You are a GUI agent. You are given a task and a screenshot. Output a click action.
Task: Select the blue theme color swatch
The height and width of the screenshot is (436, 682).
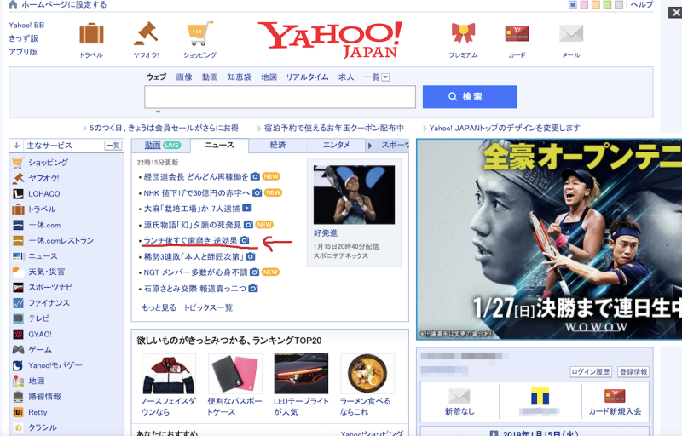[572, 5]
